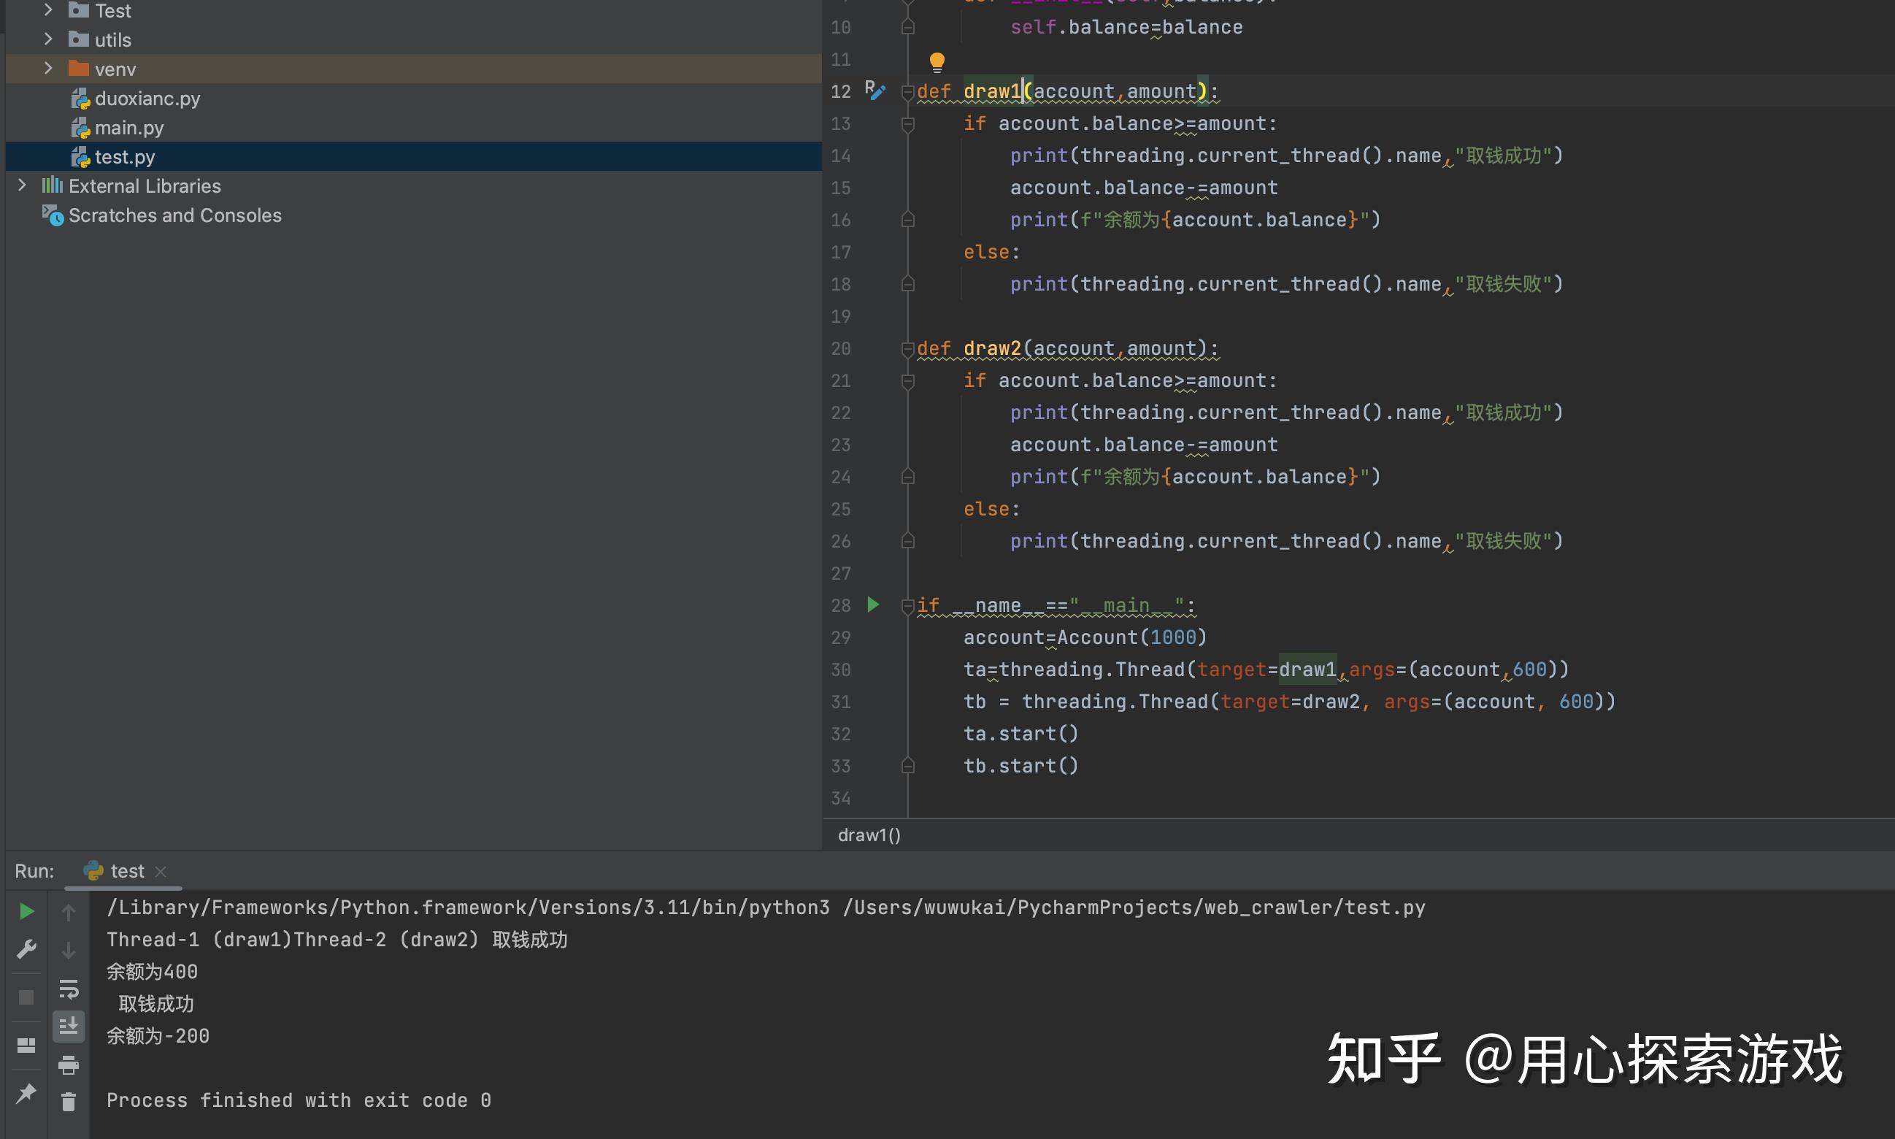Viewport: 1895px width, 1139px height.
Task: Open duoxianc.py from the project tree
Action: coord(147,99)
